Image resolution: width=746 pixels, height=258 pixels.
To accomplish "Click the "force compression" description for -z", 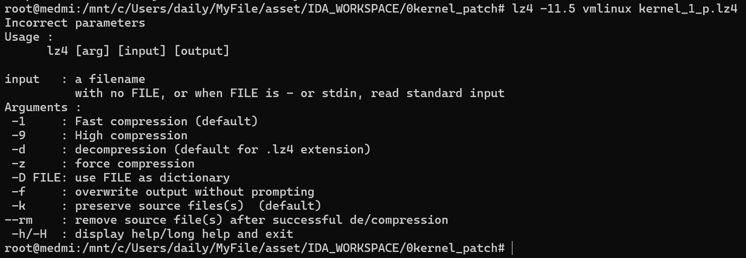I will (x=134, y=163).
